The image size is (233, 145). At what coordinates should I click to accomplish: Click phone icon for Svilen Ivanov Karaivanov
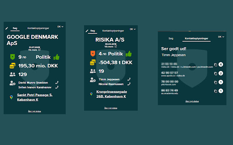click(x=57, y=87)
